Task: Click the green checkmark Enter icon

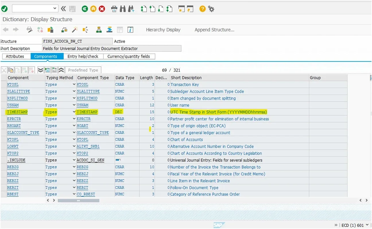Action: pyautogui.click(x=4, y=9)
